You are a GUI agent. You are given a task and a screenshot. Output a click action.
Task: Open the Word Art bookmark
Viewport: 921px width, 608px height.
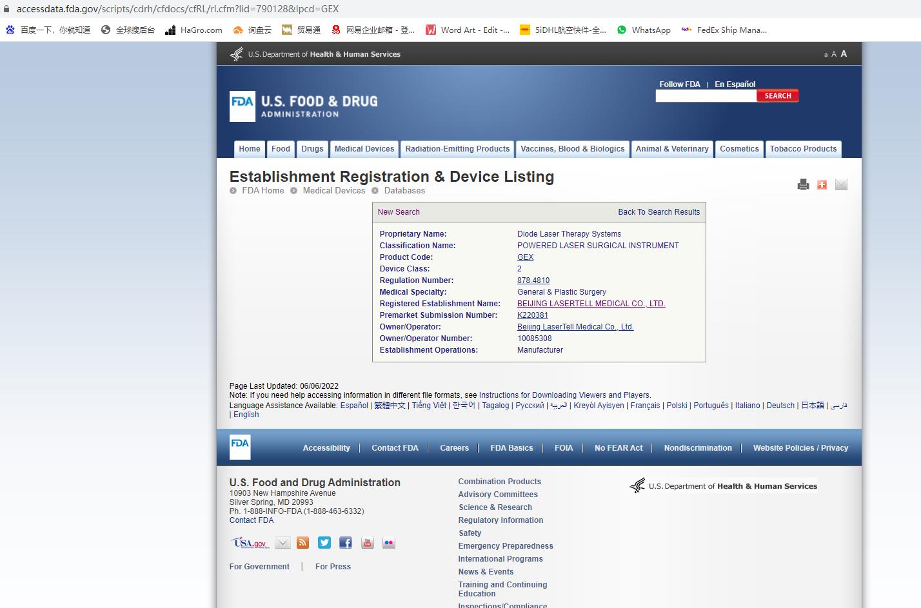coord(468,30)
